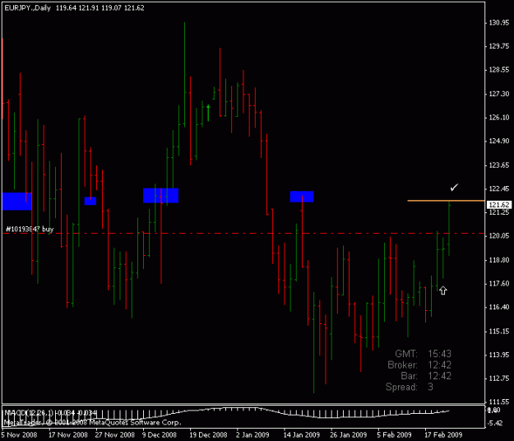Click the '14 Jan 2009' date label
Image resolution: width=514 pixels, height=441 pixels.
pos(301,435)
